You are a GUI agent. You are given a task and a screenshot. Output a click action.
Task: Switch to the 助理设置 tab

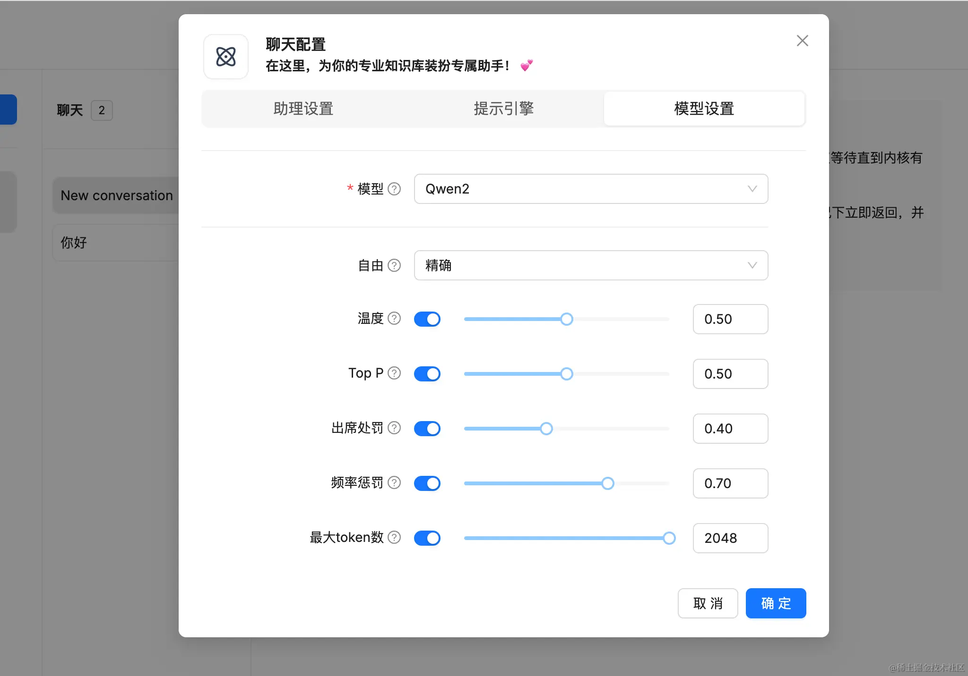pos(303,109)
